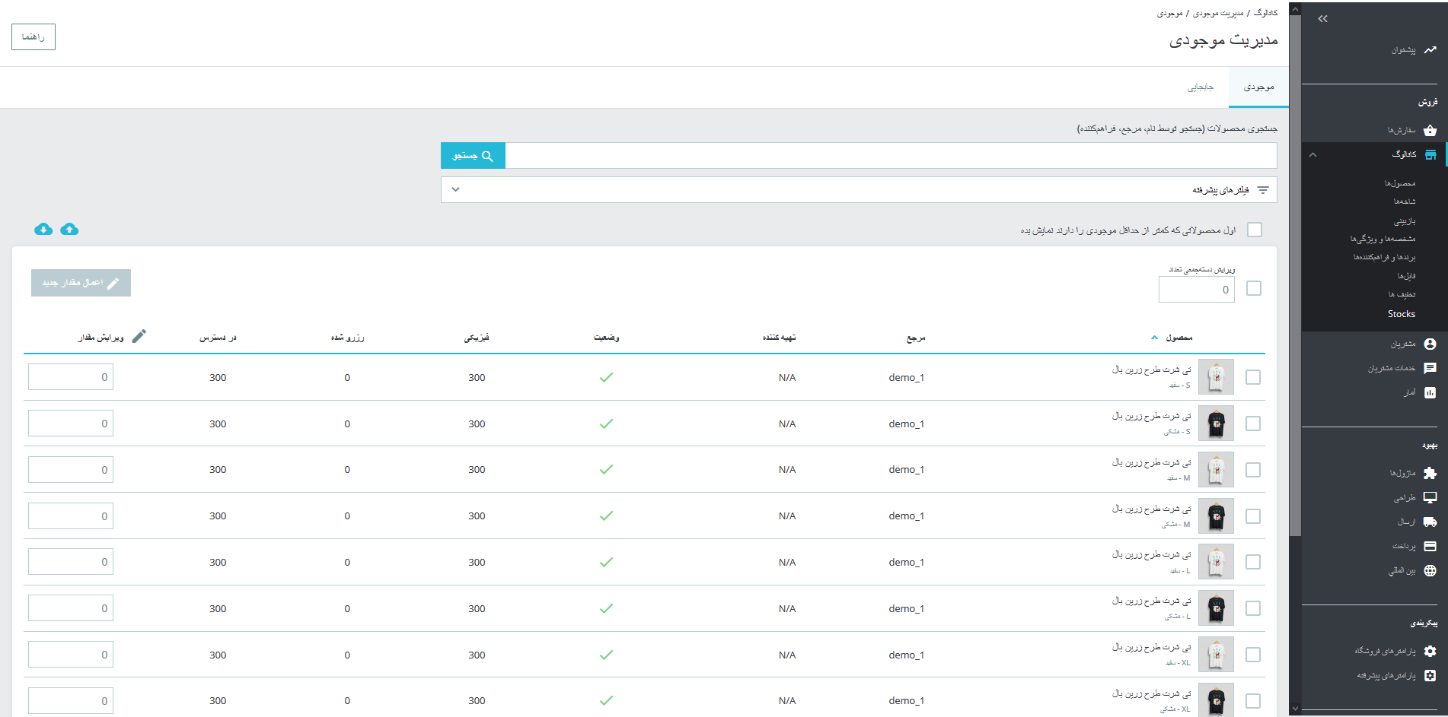Viewport: 1448px width, 717px height.
Task: Click اعمال مقدار جدید apply button
Action: 81,283
